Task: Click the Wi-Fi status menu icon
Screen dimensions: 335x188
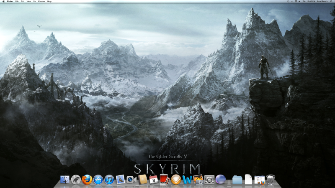Action: tap(296, 1)
